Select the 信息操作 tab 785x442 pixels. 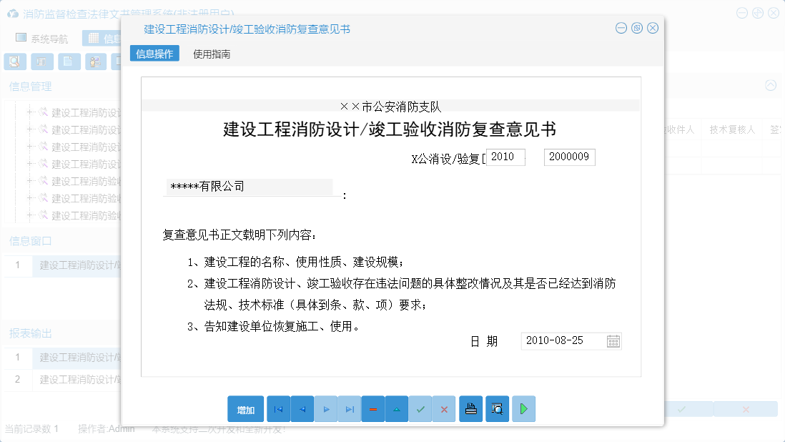tap(153, 53)
